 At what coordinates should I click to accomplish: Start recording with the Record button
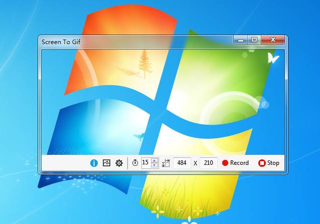tap(235, 163)
